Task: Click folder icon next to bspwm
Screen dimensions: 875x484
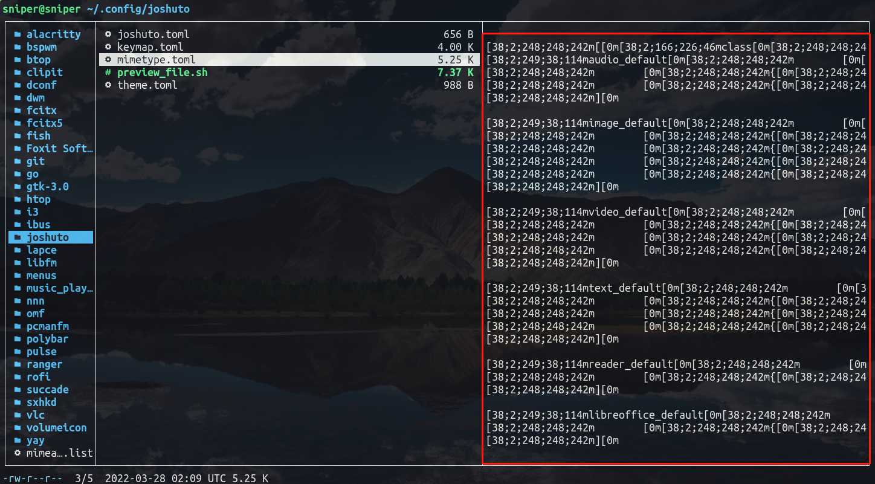Action: (18, 47)
